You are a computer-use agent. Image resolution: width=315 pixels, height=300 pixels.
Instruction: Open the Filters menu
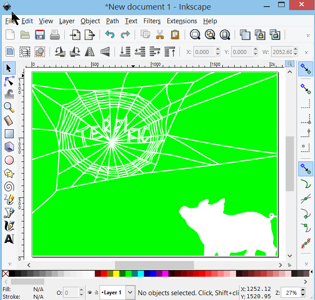pos(152,21)
